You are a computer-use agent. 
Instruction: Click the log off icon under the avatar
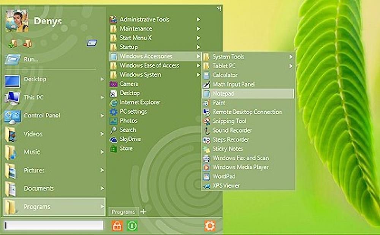click(25, 43)
